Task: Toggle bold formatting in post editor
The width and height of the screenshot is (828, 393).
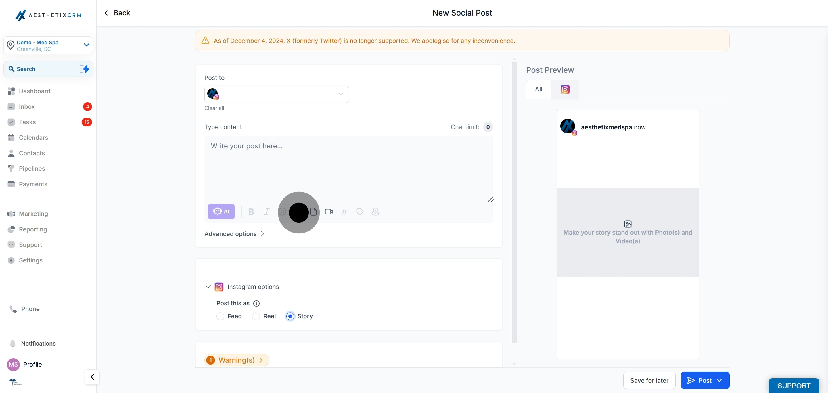Action: tap(251, 211)
